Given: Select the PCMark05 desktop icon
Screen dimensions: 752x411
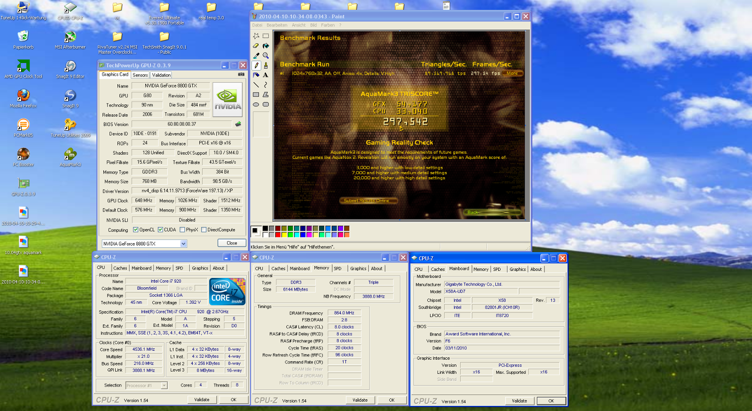Looking at the screenshot, I should pyautogui.click(x=23, y=128).
